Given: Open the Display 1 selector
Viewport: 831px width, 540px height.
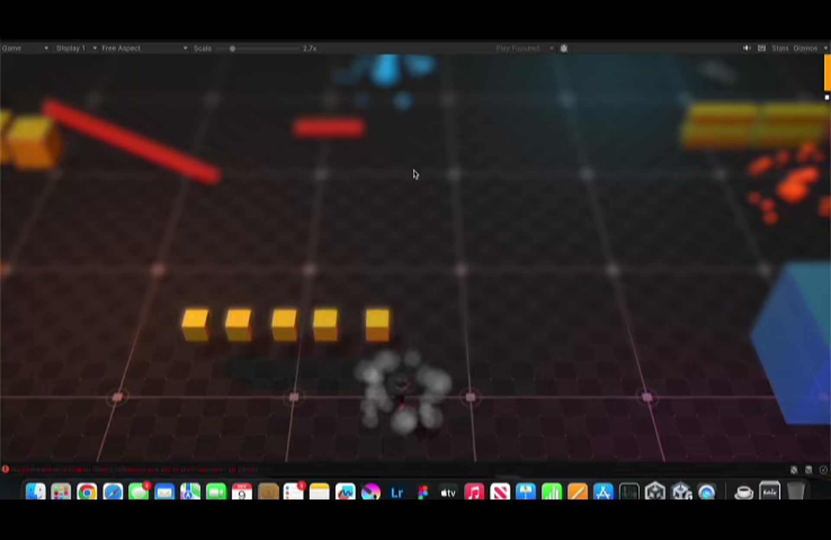Looking at the screenshot, I should tap(72, 48).
